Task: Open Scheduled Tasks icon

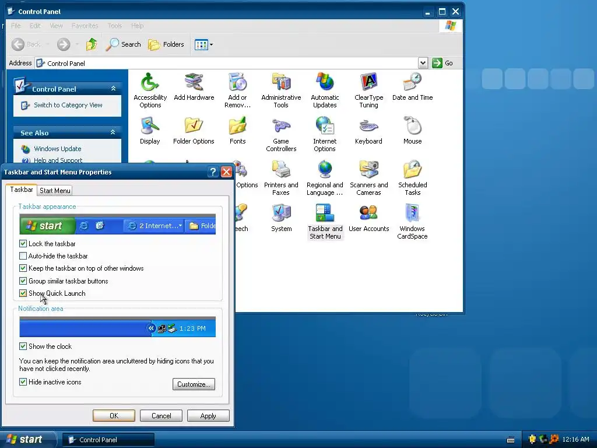Action: coord(412,178)
